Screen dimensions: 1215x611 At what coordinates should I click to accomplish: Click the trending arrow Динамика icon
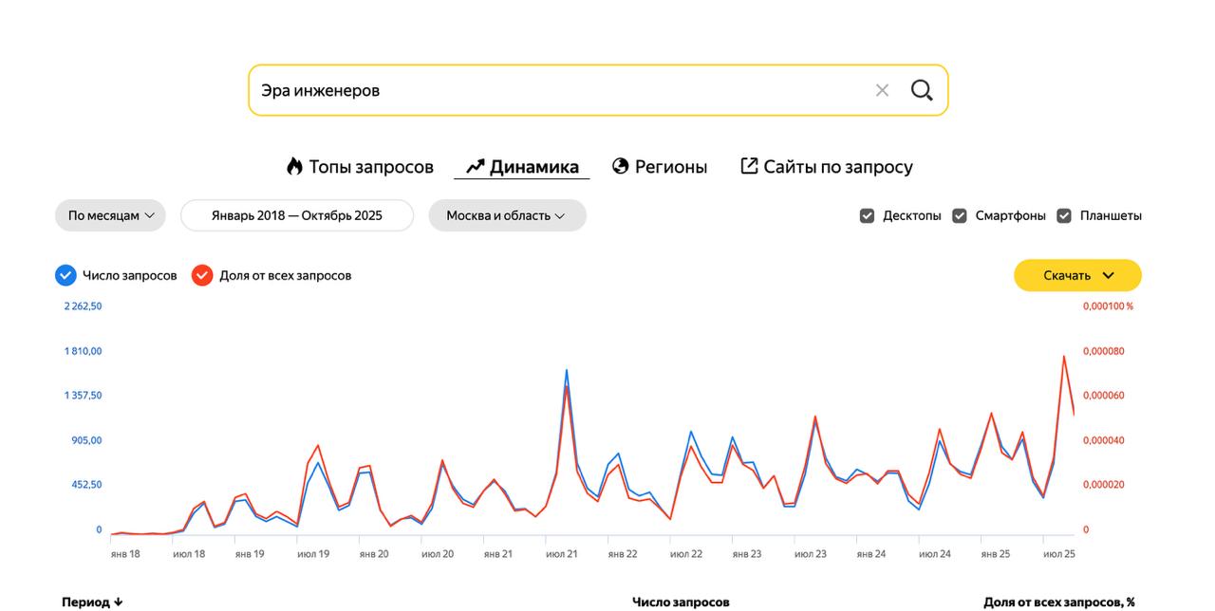475,167
